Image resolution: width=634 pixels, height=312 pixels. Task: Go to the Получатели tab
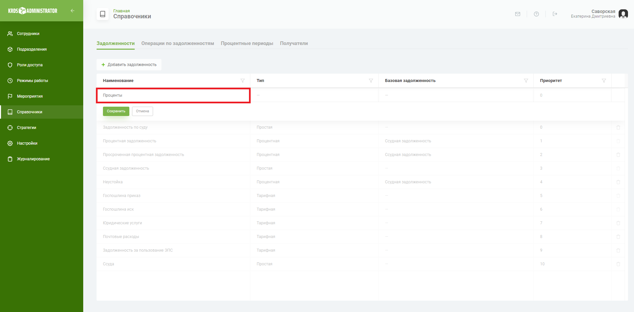coord(294,43)
